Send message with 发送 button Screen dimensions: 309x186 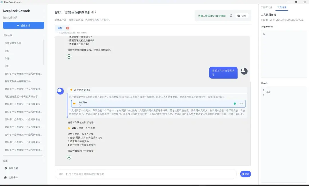coord(245,174)
